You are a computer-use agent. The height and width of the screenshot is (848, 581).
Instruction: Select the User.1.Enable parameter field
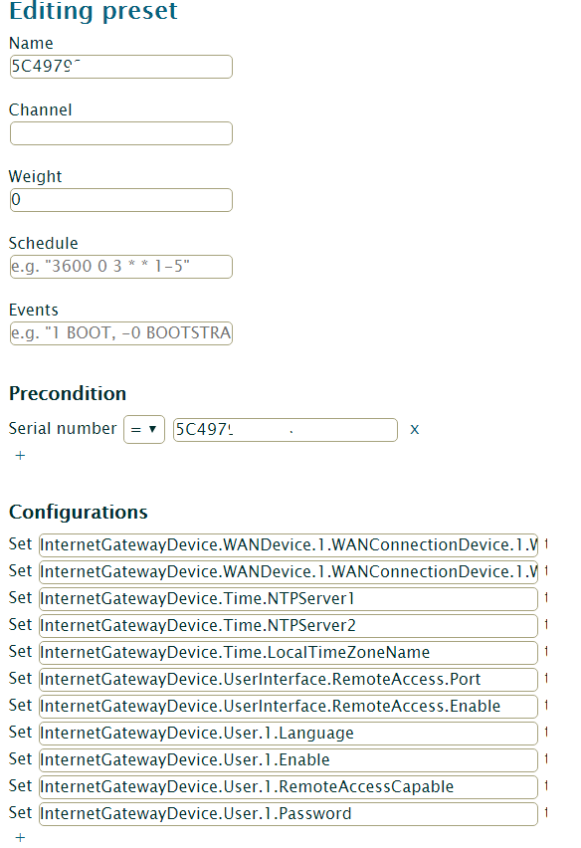pyautogui.click(x=289, y=760)
